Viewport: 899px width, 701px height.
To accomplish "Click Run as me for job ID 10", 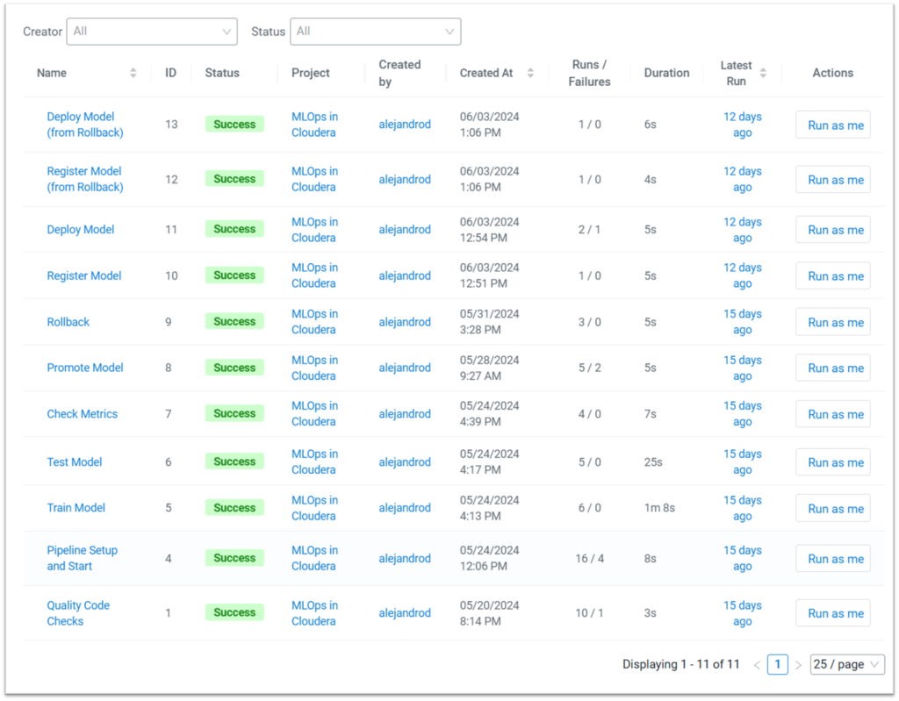I will tap(833, 276).
